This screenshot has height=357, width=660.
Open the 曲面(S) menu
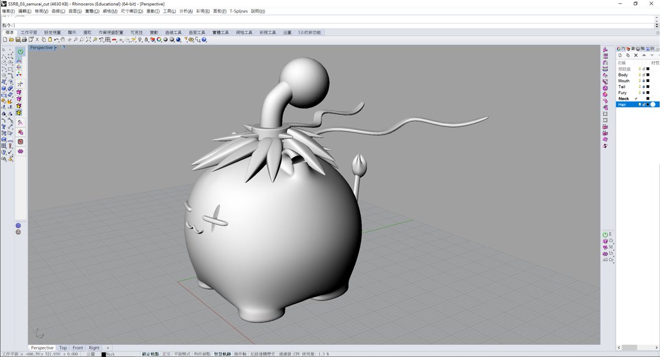coord(76,11)
